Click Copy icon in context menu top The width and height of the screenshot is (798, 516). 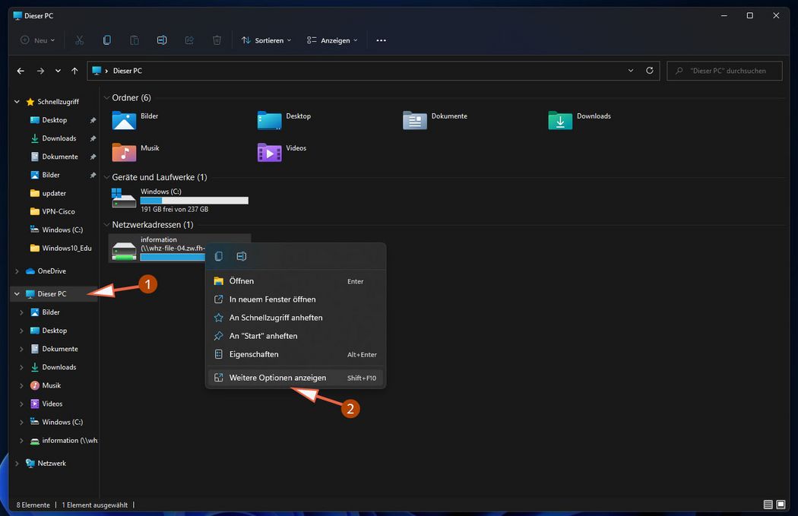(x=219, y=256)
